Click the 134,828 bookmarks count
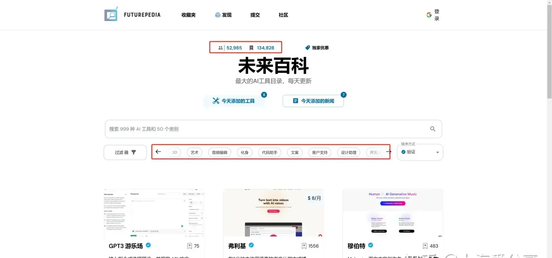Screen dimensions: 552x258 [266, 48]
